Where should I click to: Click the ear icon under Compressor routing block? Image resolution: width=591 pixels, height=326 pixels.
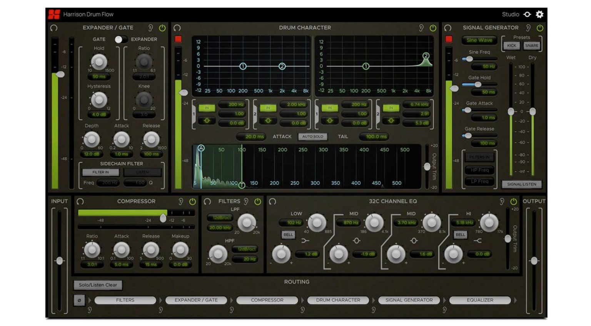(302, 309)
